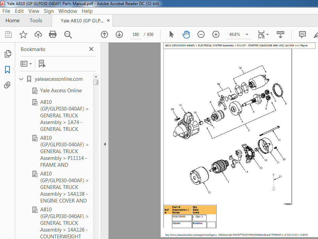Collapse the yaleaxcessonline.com bookmark tree
The width and height of the screenshot is (318, 239).
tap(21, 79)
